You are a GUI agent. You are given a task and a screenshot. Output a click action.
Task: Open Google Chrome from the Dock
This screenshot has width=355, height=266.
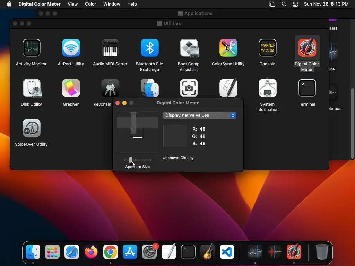pyautogui.click(x=111, y=252)
